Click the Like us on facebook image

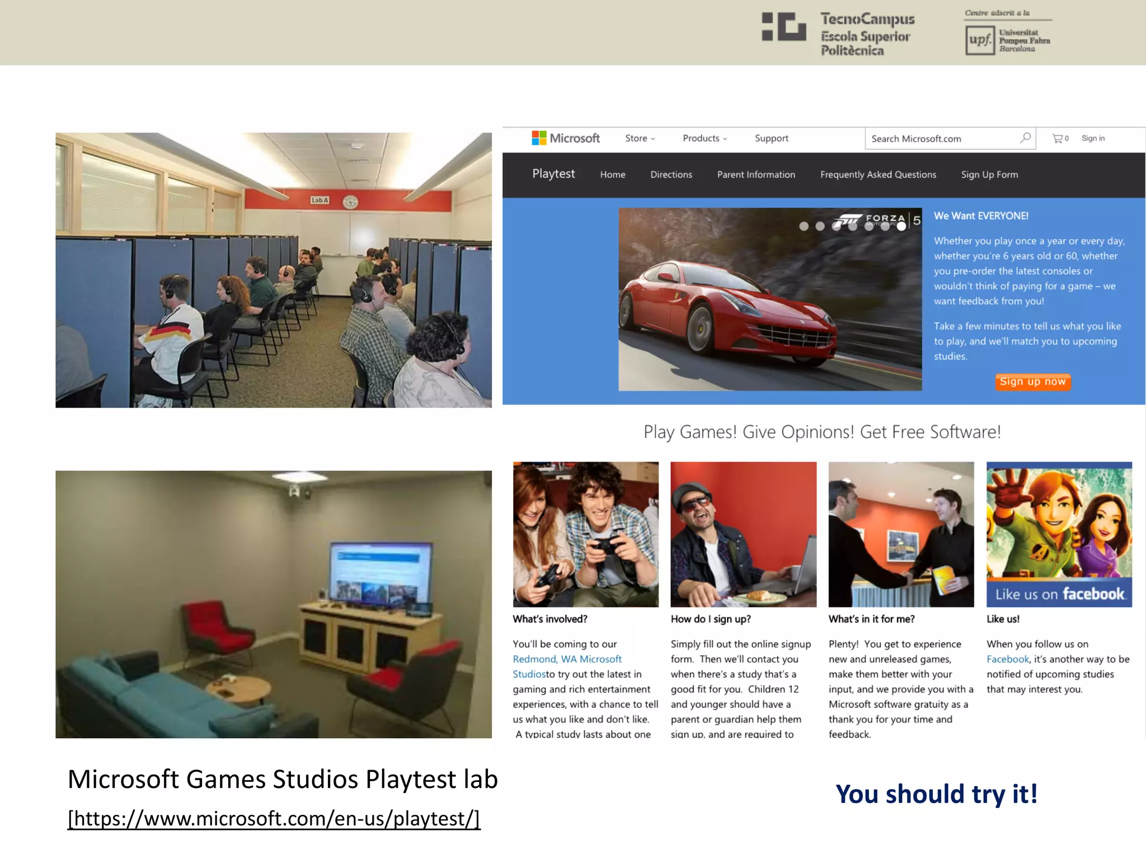[x=1059, y=534]
